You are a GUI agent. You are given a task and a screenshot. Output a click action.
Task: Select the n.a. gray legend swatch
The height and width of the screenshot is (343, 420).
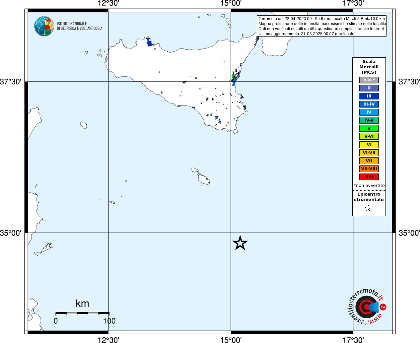[x=369, y=80]
